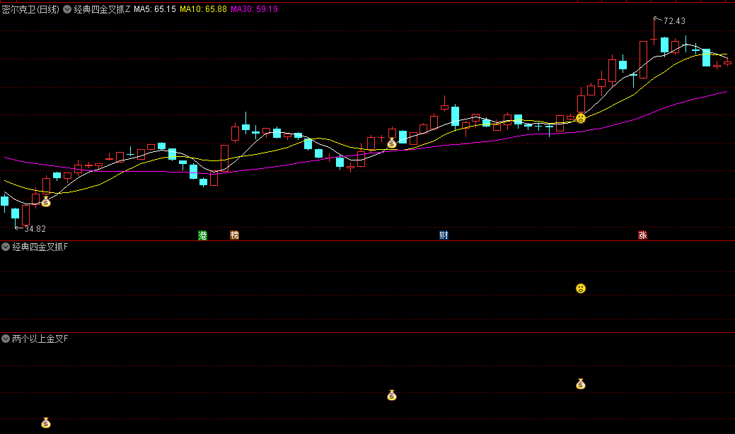The image size is (735, 434).
Task: Click the blue 财 marker icon
Action: click(444, 235)
